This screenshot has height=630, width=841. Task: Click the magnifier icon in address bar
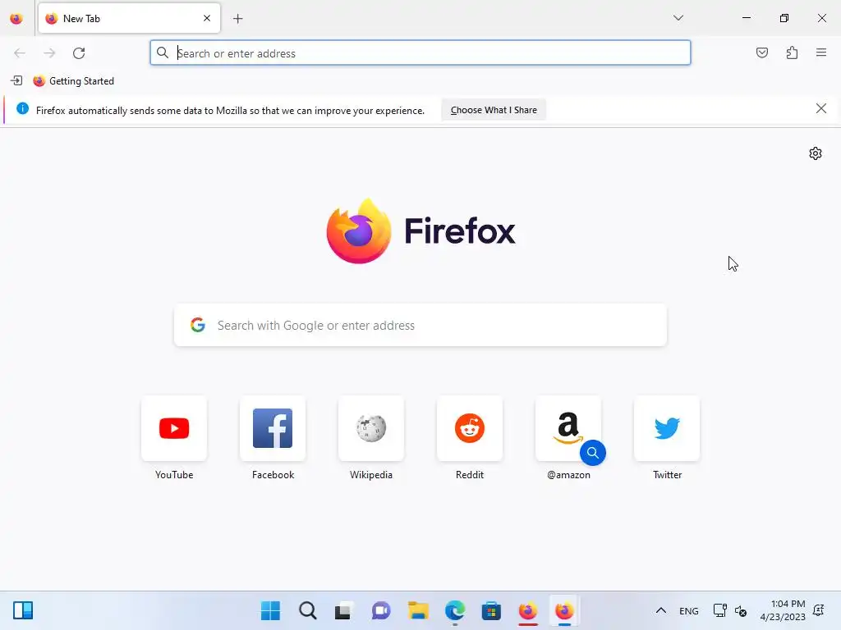coord(163,52)
